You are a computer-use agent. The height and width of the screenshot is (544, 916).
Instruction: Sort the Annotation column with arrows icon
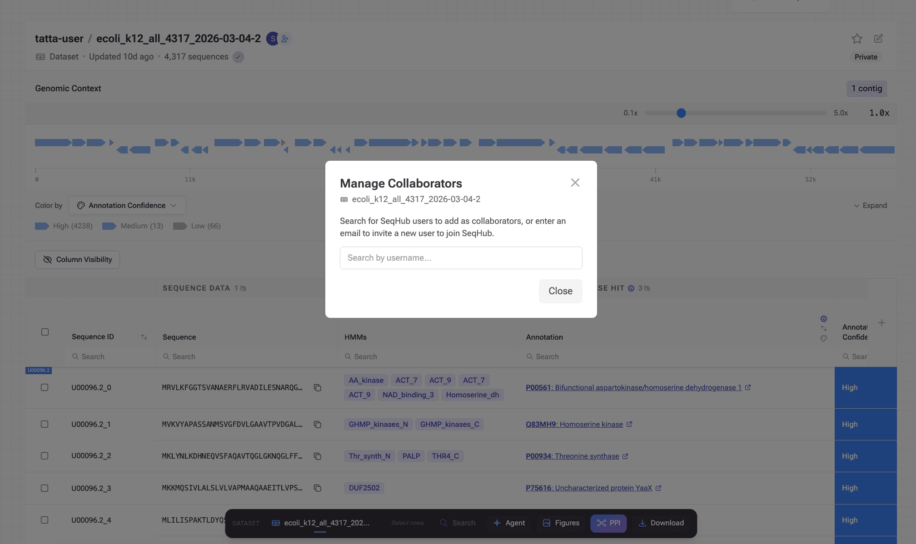[823, 328]
